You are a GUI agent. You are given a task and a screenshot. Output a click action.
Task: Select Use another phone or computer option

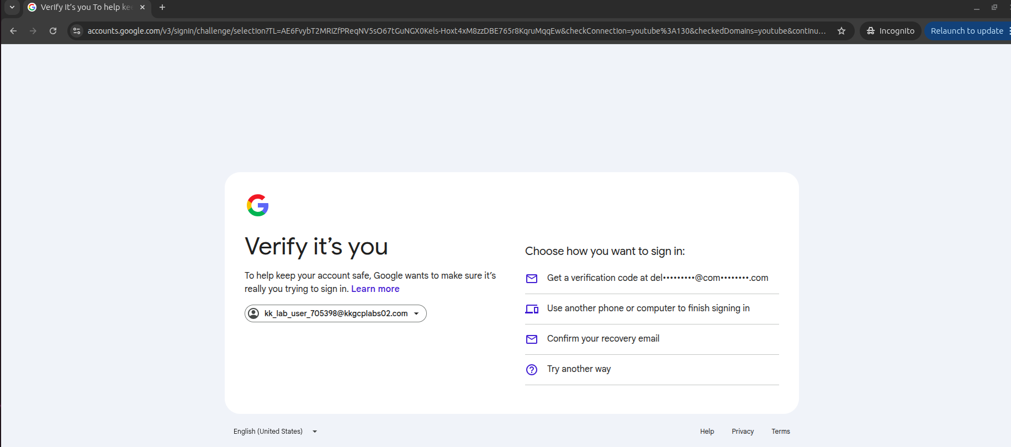tap(652, 309)
